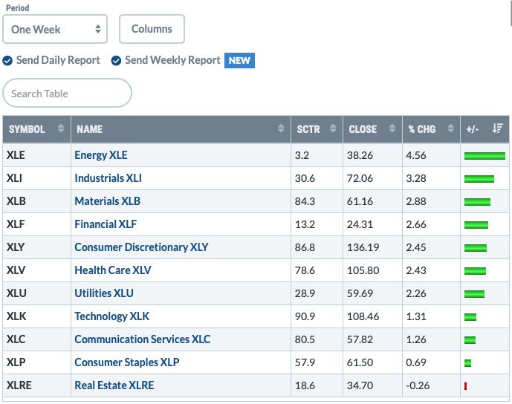Click the Period dropdown stepper arrows
The width and height of the screenshot is (512, 404).
[98, 29]
